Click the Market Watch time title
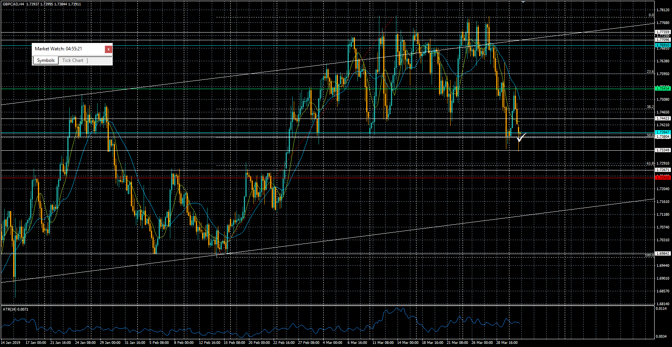The image size is (672, 347). click(58, 49)
